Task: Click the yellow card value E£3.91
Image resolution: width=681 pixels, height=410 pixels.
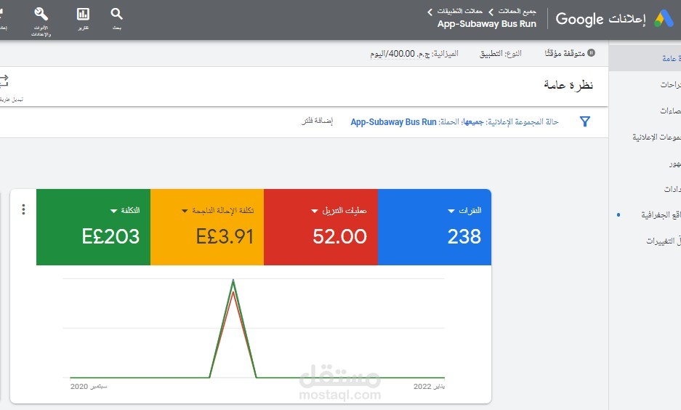Action: (225, 237)
